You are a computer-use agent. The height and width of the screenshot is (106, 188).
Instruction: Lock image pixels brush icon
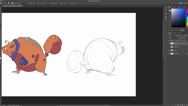(173, 40)
